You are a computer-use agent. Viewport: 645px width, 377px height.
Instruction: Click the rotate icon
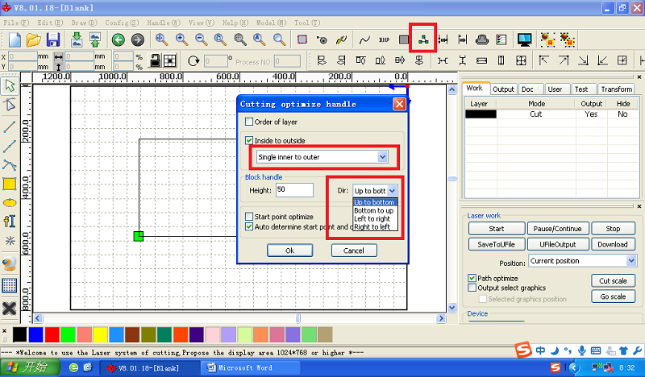click(193, 61)
